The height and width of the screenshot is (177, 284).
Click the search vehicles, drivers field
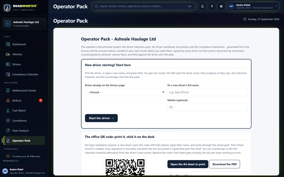[144, 6]
